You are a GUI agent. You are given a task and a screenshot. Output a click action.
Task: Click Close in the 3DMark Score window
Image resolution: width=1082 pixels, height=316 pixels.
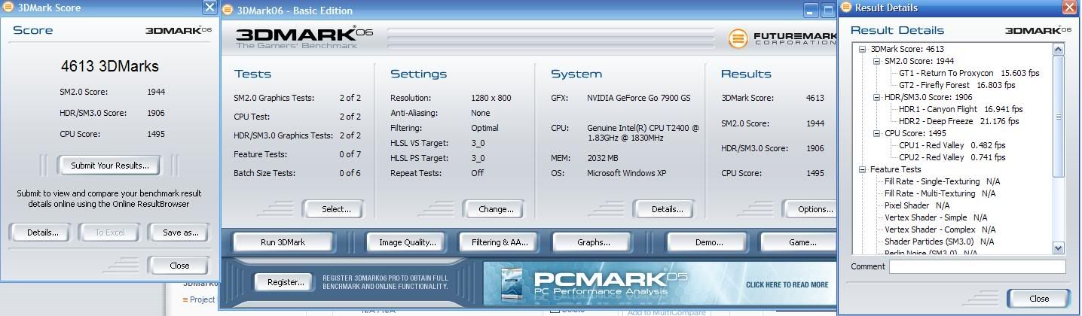click(179, 266)
